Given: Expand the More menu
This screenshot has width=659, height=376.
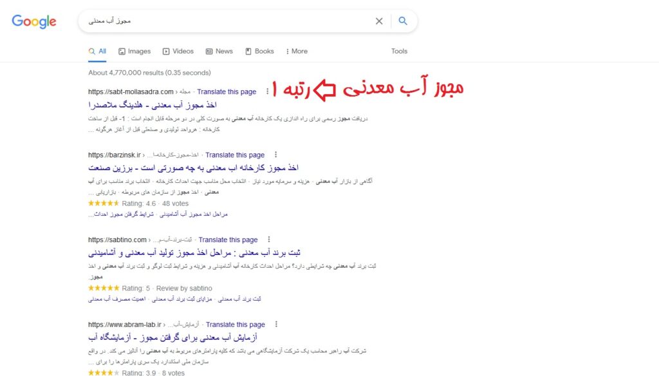Looking at the screenshot, I should coord(297,52).
